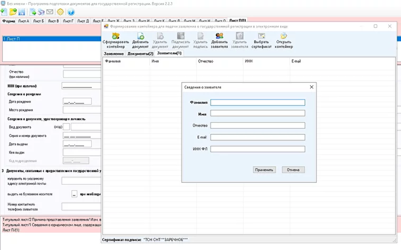Click Удалить заявителя toolbar icon
The width and height of the screenshot is (401, 250).
click(x=240, y=41)
